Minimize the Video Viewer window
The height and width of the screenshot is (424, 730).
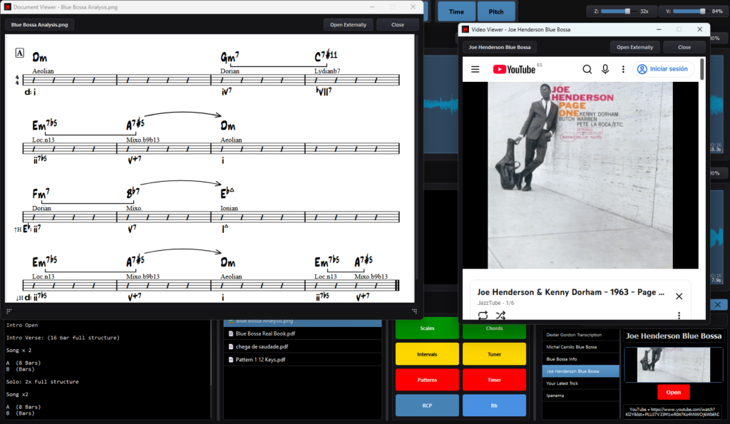point(659,29)
